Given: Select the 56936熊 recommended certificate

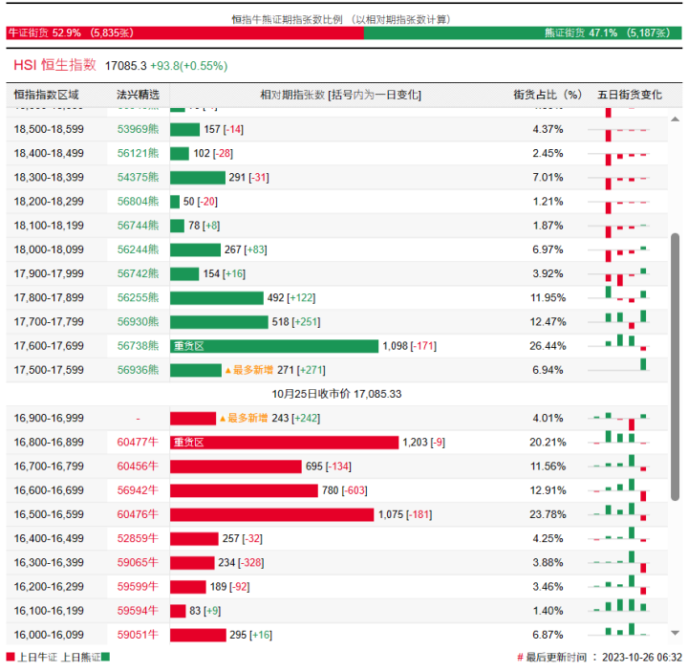Looking at the screenshot, I should pos(138,370).
